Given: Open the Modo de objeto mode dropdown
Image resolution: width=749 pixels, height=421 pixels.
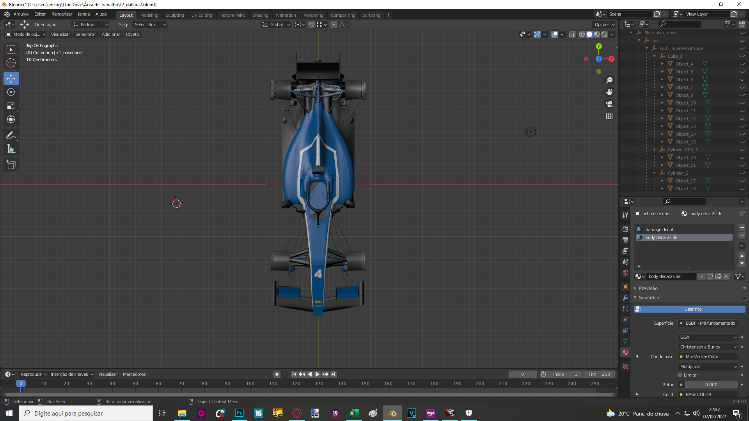Looking at the screenshot, I should (x=25, y=34).
